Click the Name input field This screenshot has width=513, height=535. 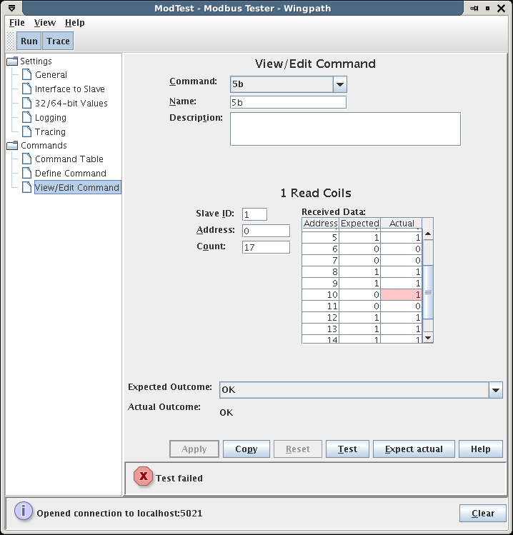pyautogui.click(x=289, y=102)
